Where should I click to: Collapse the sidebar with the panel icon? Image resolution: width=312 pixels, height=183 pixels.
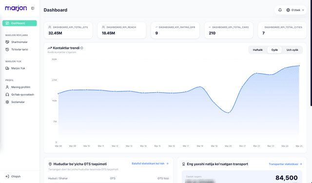point(33,8)
